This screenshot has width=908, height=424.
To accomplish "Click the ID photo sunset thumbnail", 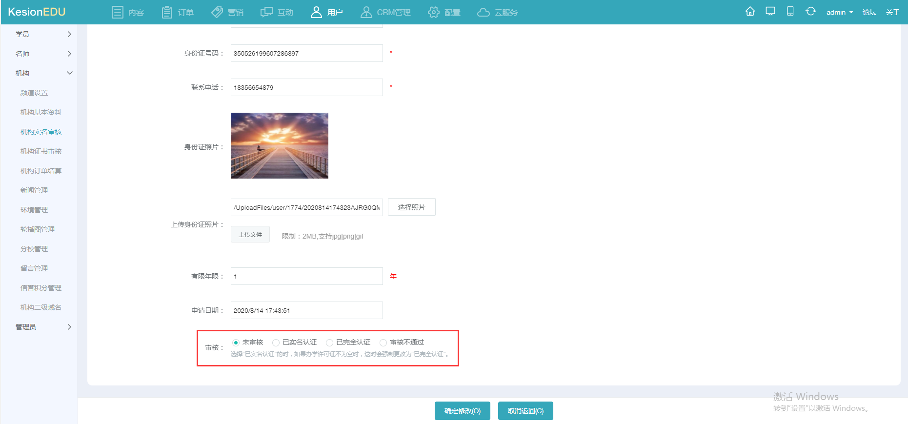I will click(280, 145).
